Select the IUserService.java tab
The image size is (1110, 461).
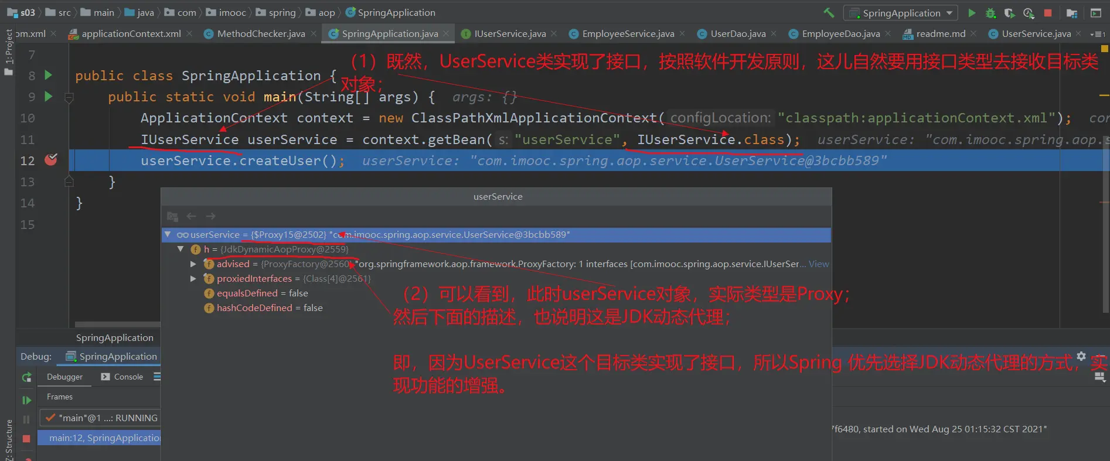click(510, 34)
